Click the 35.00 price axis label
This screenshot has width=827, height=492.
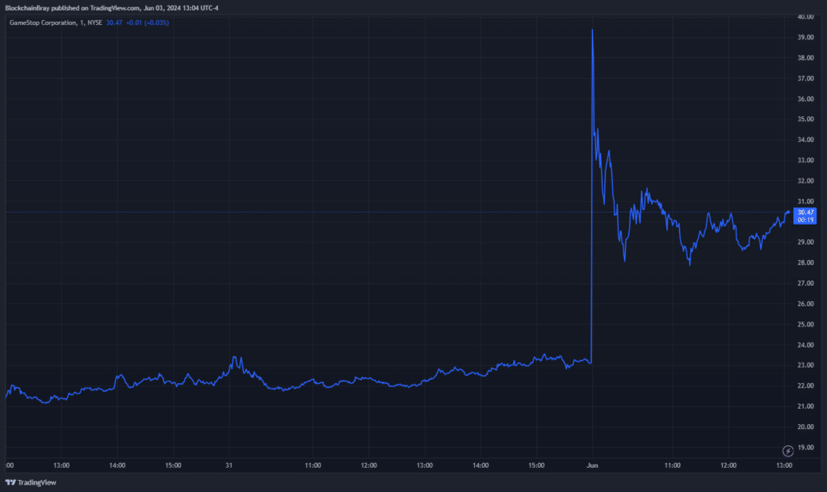(805, 120)
